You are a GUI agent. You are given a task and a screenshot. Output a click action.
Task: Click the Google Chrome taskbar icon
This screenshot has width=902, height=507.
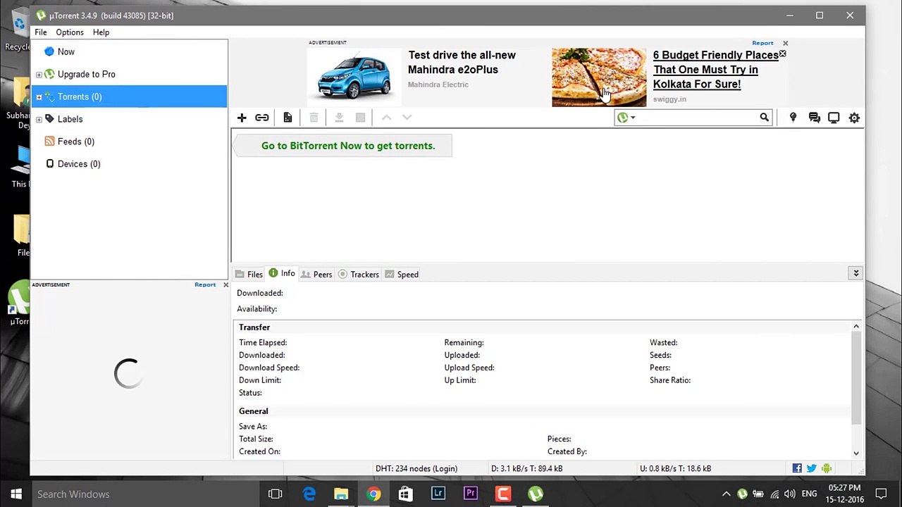(x=373, y=494)
